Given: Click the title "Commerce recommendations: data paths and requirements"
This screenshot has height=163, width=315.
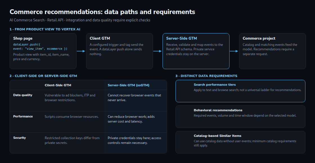Looking at the screenshot, I should [x=102, y=12].
